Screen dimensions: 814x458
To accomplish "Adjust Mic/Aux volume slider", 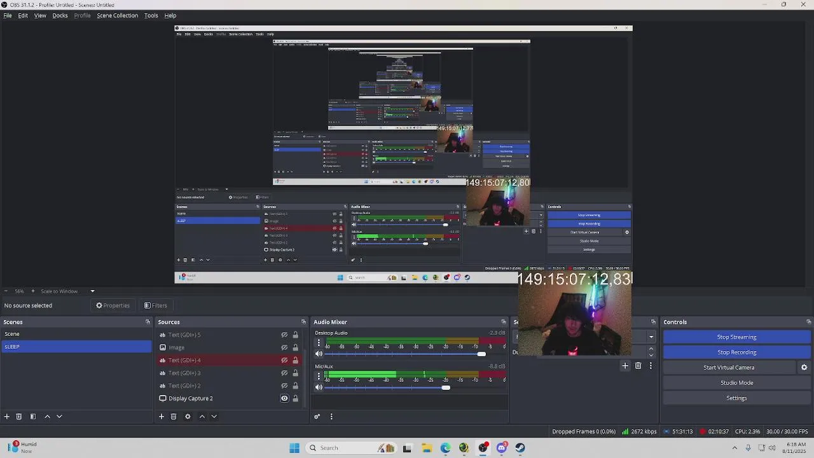I will coord(446,387).
